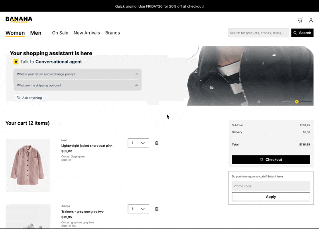Click the Checkout button
Screen dimensions: 319x229
point(271,159)
